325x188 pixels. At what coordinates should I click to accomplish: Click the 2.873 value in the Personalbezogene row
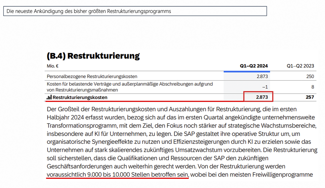coord(262,76)
